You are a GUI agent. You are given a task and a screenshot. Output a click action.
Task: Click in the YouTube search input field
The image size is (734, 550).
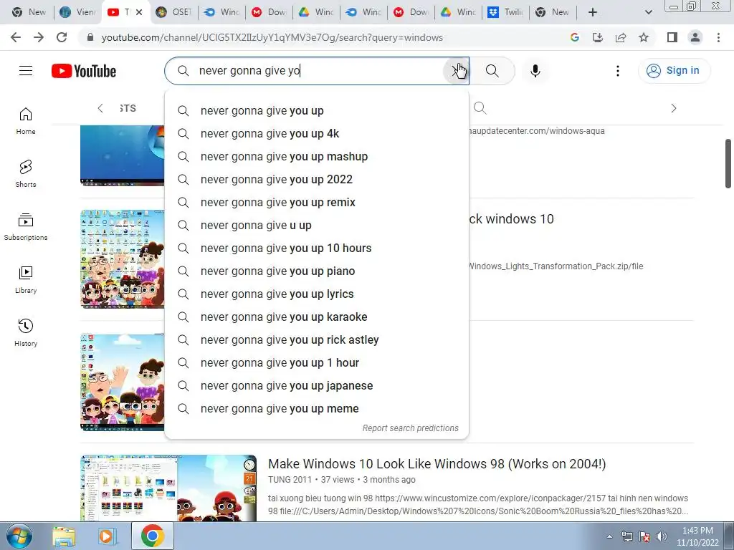tap(318, 71)
